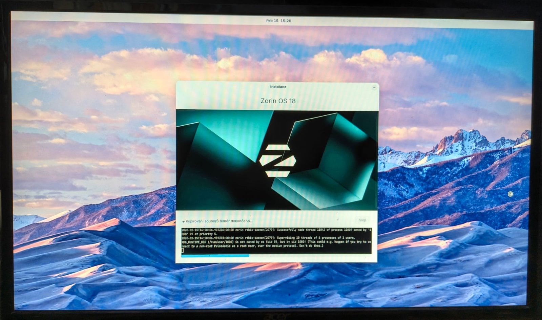Click the 'XDG_RUNTIME_DIR' log line
The height and width of the screenshot is (320, 542).
[276, 244]
